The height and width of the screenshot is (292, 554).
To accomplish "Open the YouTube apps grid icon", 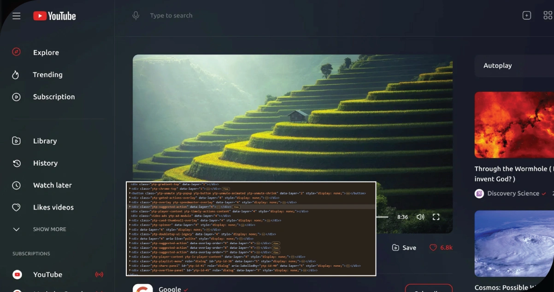I will (x=548, y=15).
